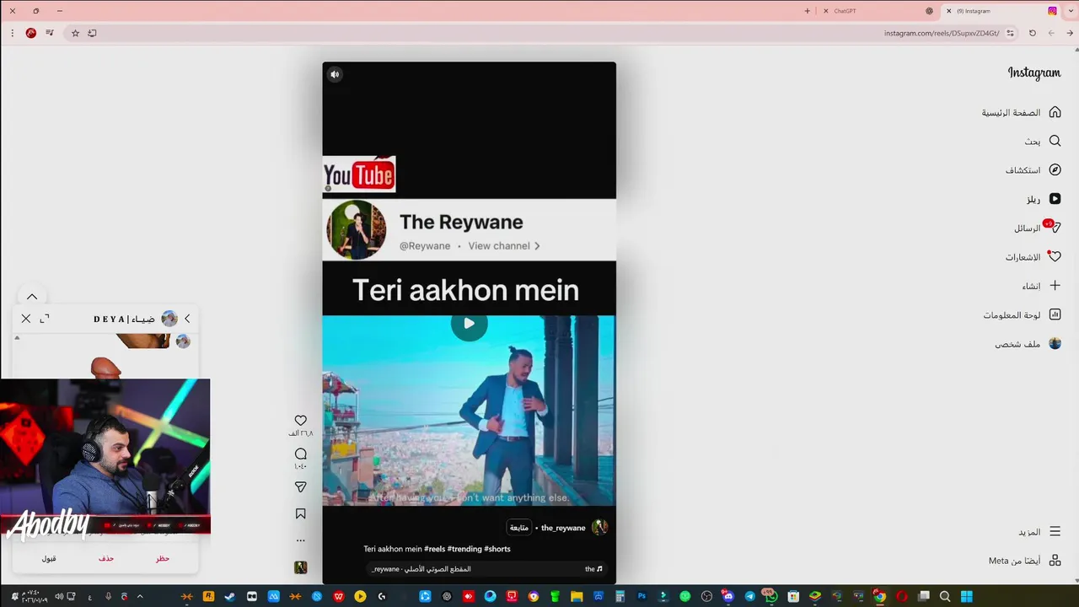Open the system volume icon in tray
This screenshot has height=607, width=1079.
(x=59, y=596)
